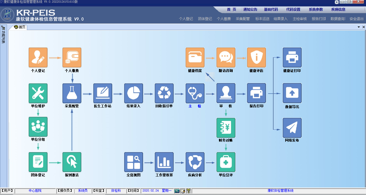The height and width of the screenshot is (195, 366).
Task: Open the 采集配管 flask icon
Action: [72, 93]
